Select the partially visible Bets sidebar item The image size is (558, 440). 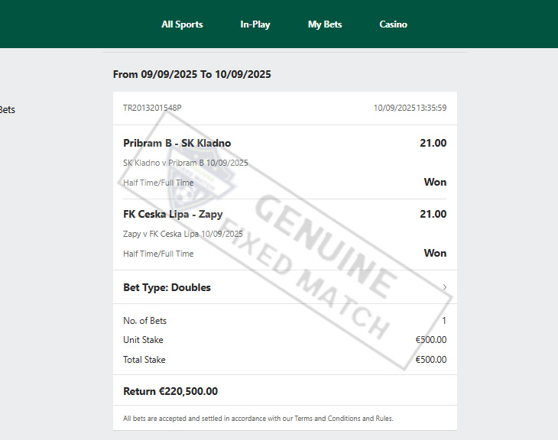(7, 109)
